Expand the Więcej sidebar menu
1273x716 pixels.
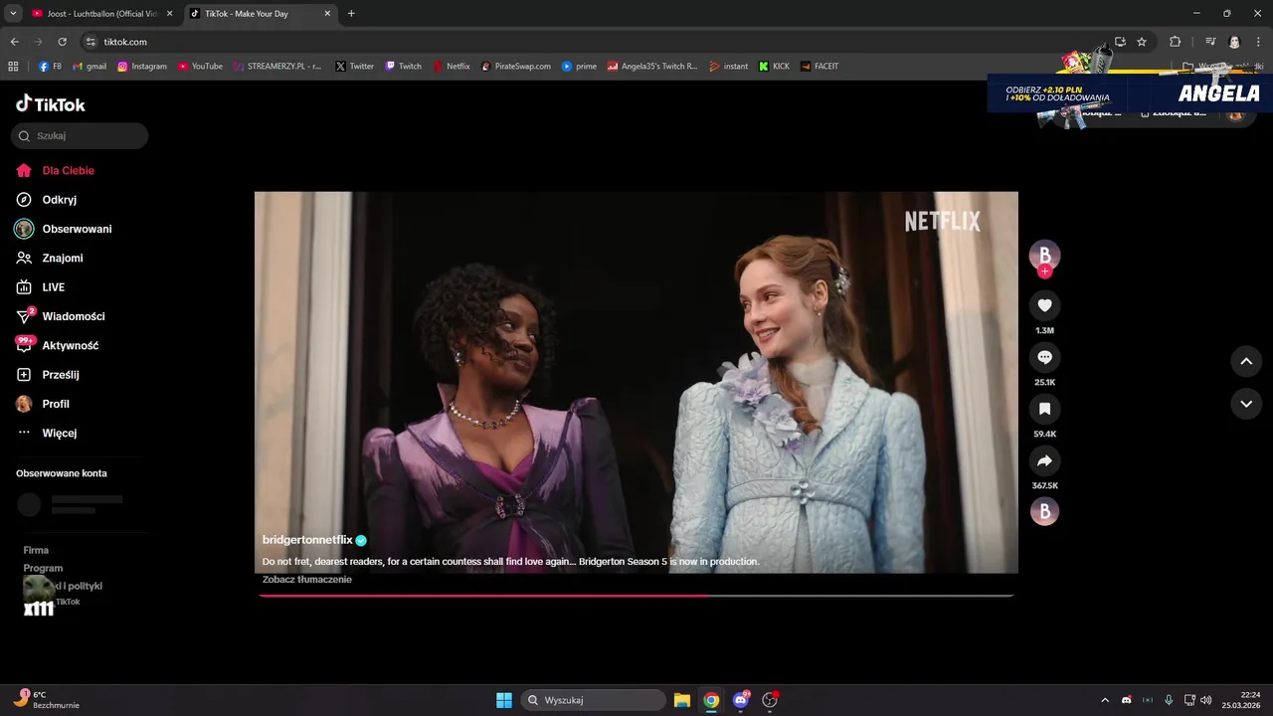pyautogui.click(x=47, y=433)
